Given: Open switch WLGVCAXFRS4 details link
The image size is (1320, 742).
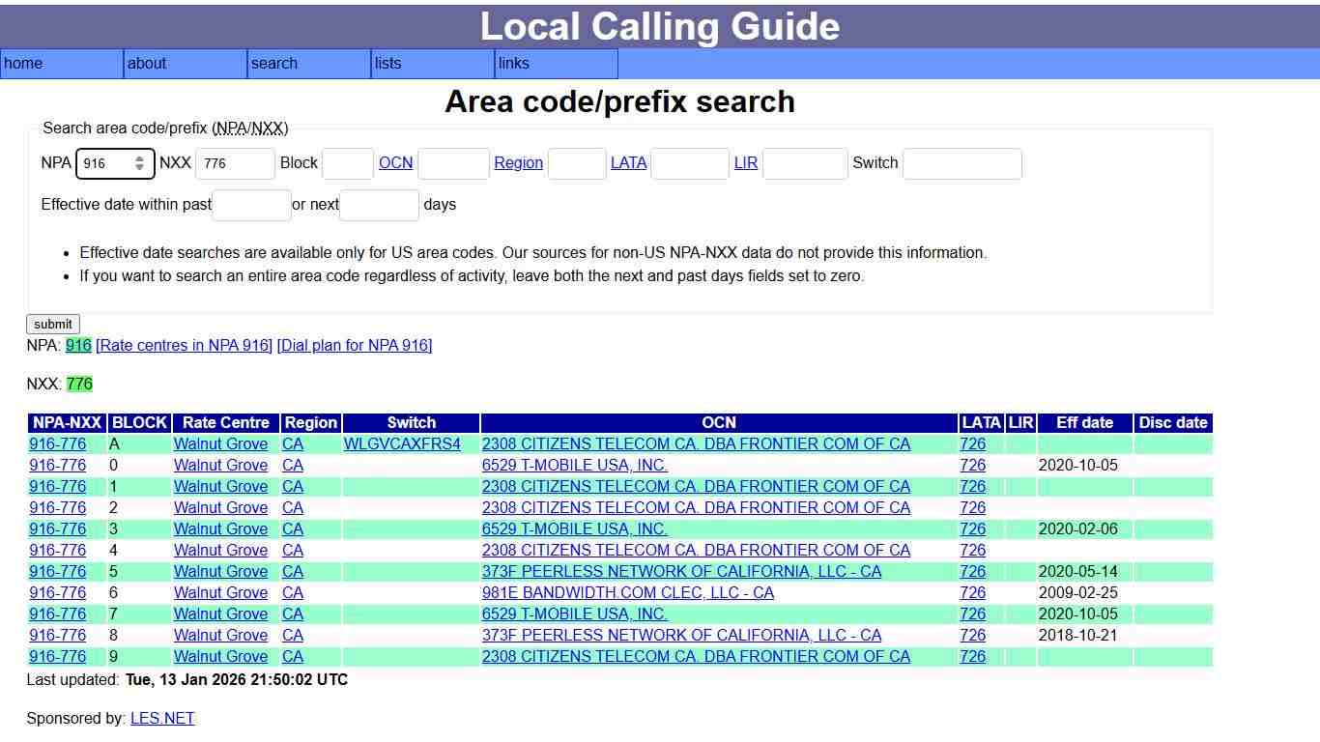Looking at the screenshot, I should click(404, 443).
